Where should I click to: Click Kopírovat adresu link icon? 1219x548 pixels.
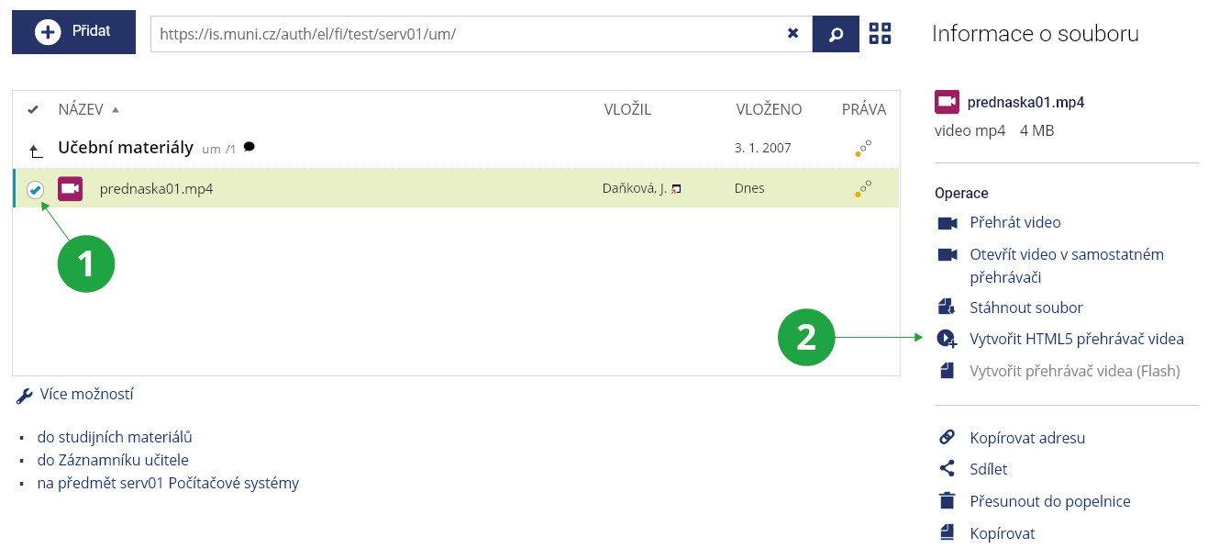click(x=947, y=438)
